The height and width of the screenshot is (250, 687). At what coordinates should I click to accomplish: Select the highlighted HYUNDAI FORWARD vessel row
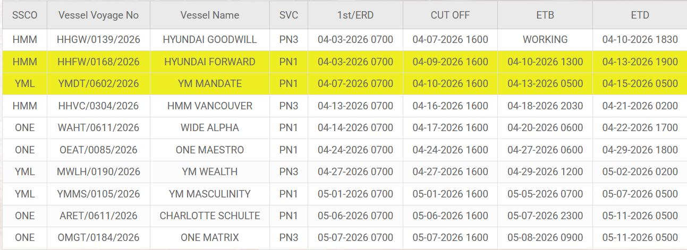point(210,62)
